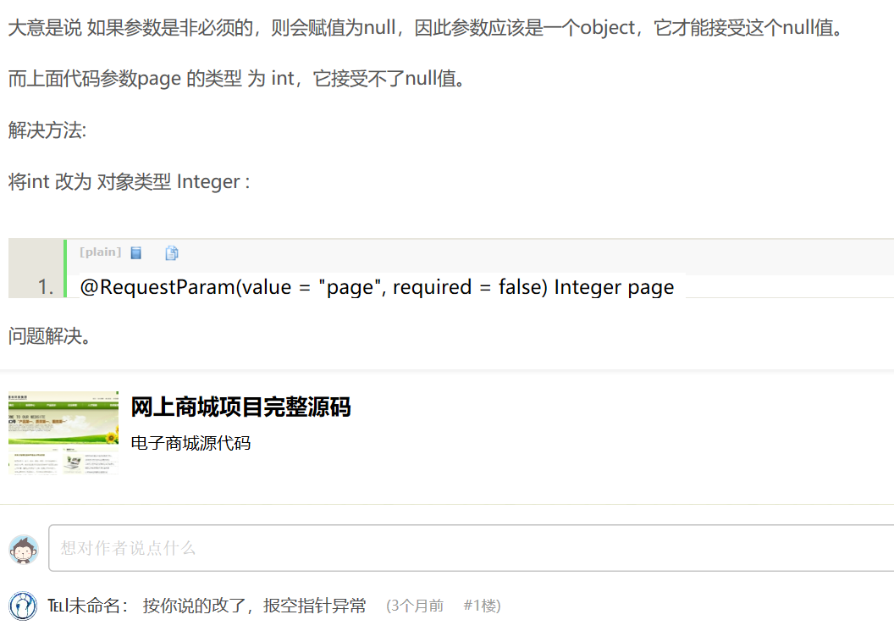Focus the 想对作者说点什么 comment input
Image resolution: width=894 pixels, height=631 pixels.
pyautogui.click(x=471, y=548)
